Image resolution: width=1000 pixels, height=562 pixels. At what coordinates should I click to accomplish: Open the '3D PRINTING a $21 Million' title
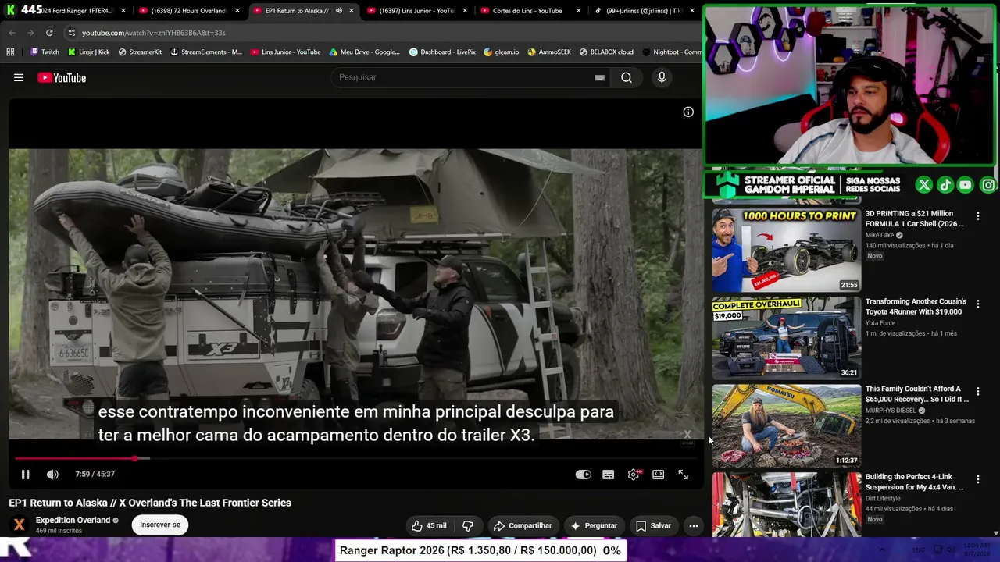pyautogui.click(x=915, y=219)
